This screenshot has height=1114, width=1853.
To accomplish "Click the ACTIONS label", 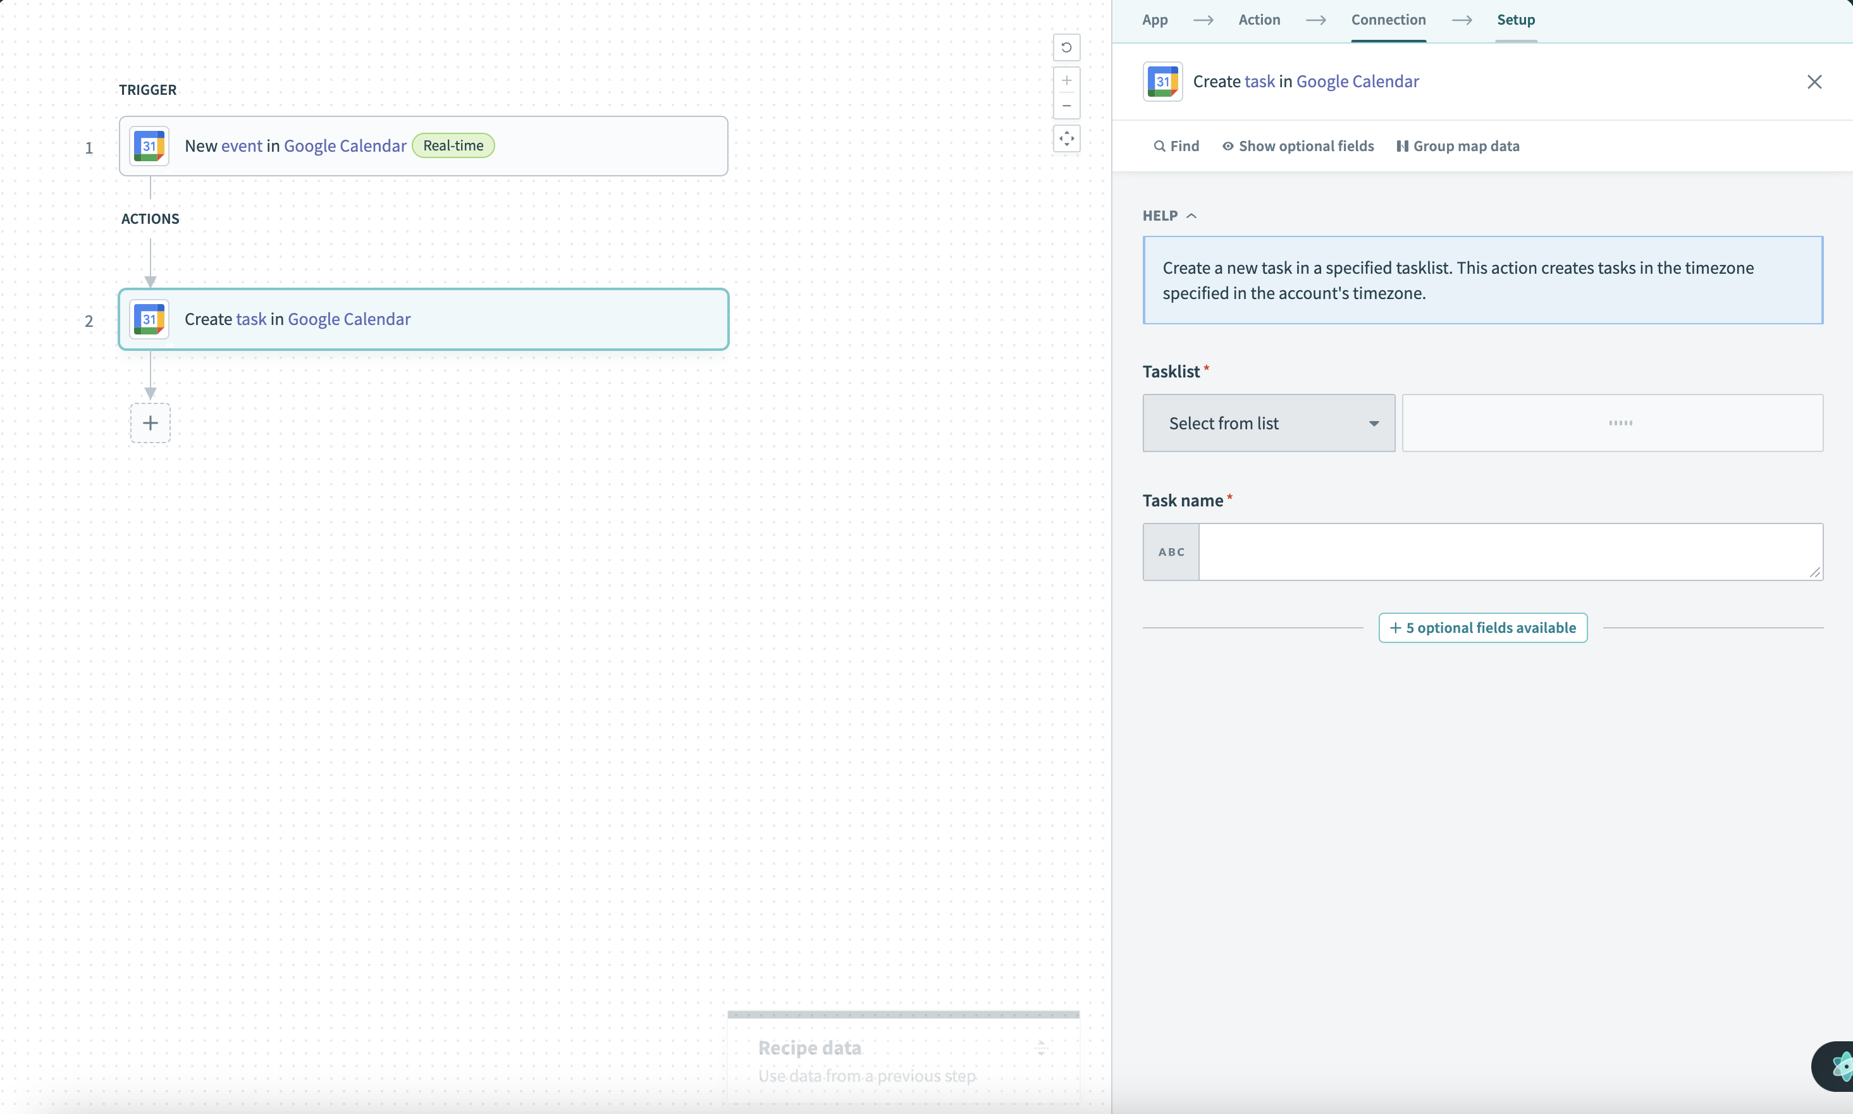I will tap(150, 219).
